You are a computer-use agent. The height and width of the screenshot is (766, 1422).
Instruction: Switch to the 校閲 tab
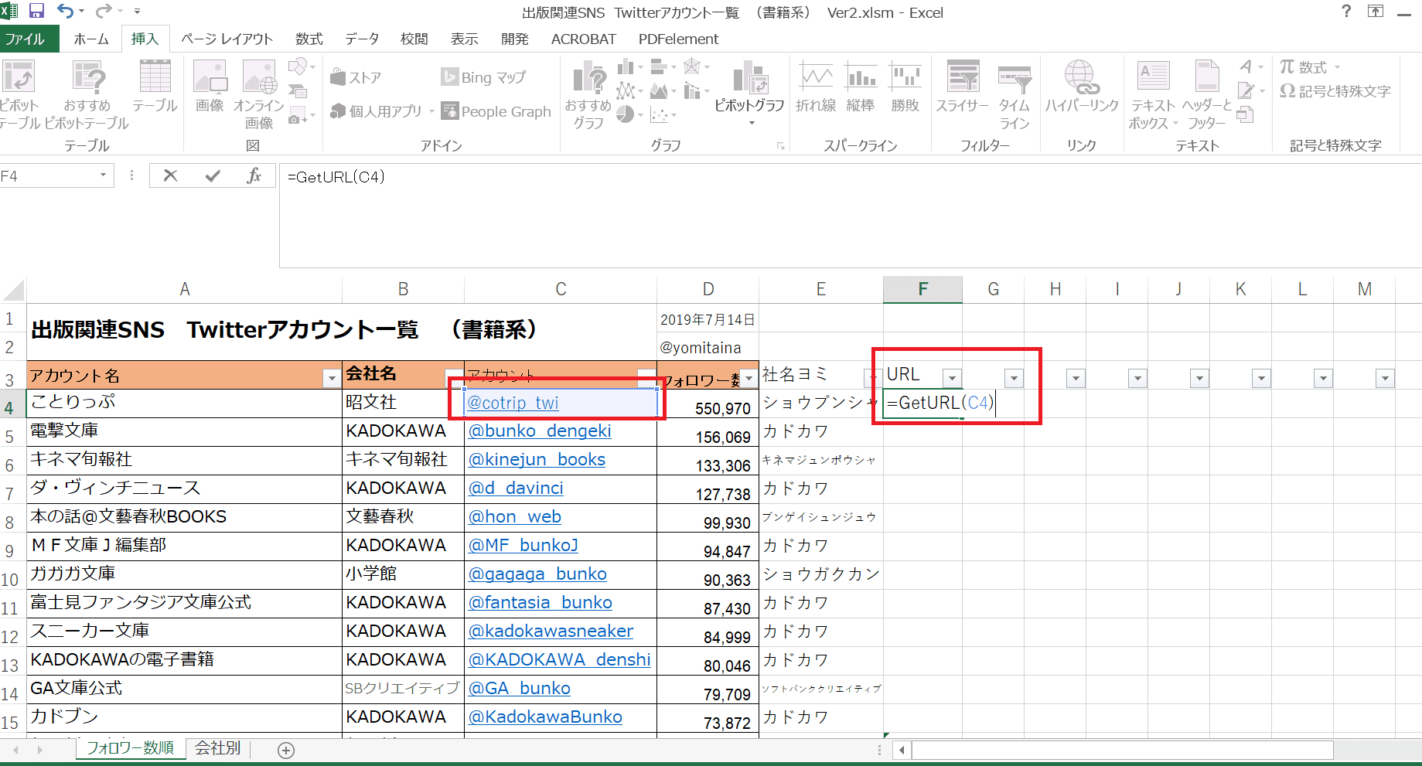click(414, 39)
